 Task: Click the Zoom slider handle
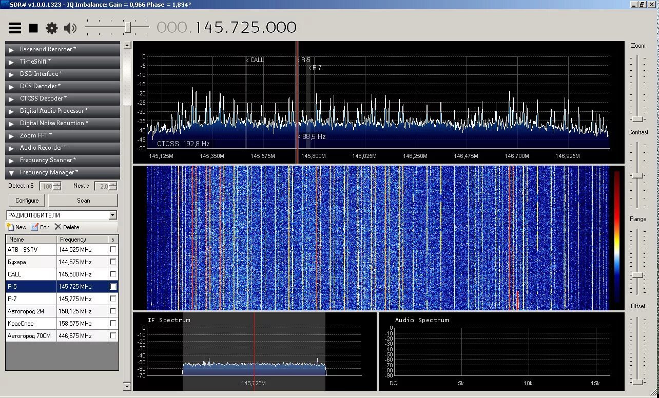pyautogui.click(x=638, y=119)
